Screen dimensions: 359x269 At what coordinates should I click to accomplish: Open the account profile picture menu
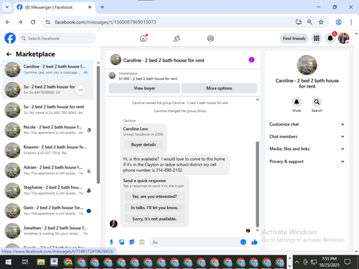[343, 38]
